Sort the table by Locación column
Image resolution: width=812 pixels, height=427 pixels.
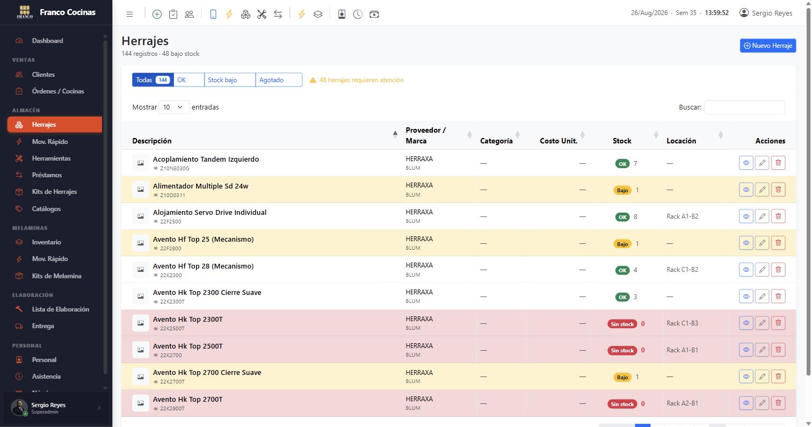pos(694,136)
